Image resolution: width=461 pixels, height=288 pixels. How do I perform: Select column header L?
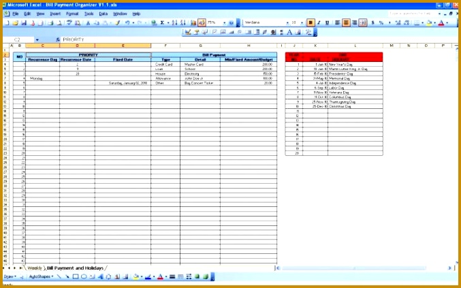click(x=355, y=46)
